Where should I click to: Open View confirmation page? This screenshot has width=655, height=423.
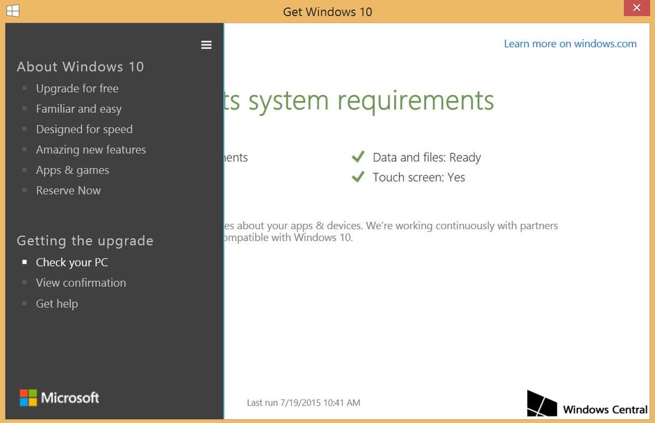(x=81, y=283)
